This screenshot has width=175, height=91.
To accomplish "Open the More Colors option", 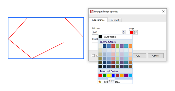I will 115,82.
